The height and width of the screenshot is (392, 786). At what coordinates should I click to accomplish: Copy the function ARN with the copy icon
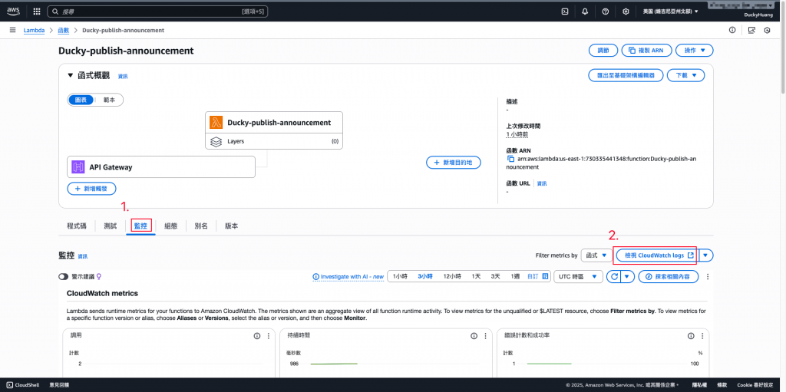pos(510,159)
